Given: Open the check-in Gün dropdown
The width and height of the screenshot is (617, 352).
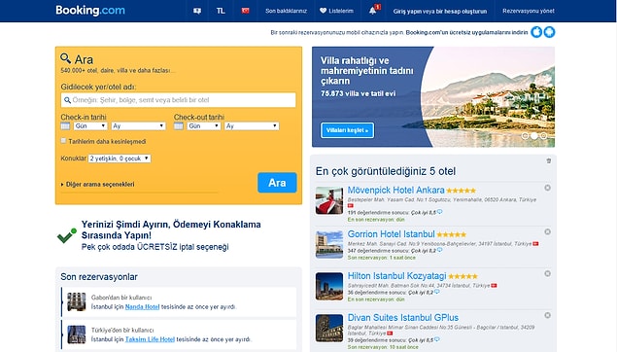Looking at the screenshot, I should 90,126.
